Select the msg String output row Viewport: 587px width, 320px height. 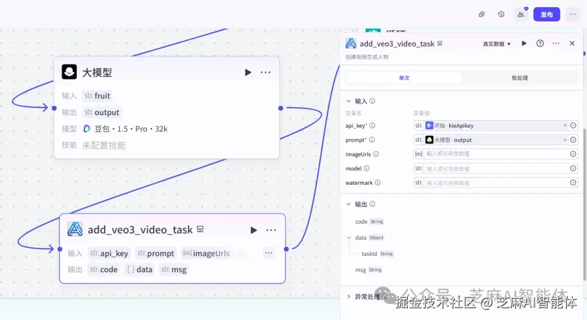click(x=369, y=270)
